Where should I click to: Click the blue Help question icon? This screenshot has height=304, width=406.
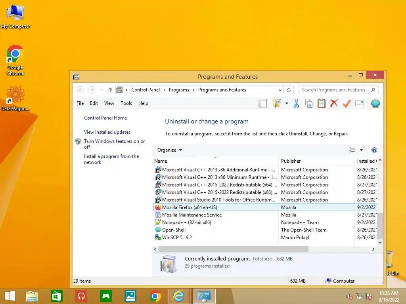click(x=374, y=150)
